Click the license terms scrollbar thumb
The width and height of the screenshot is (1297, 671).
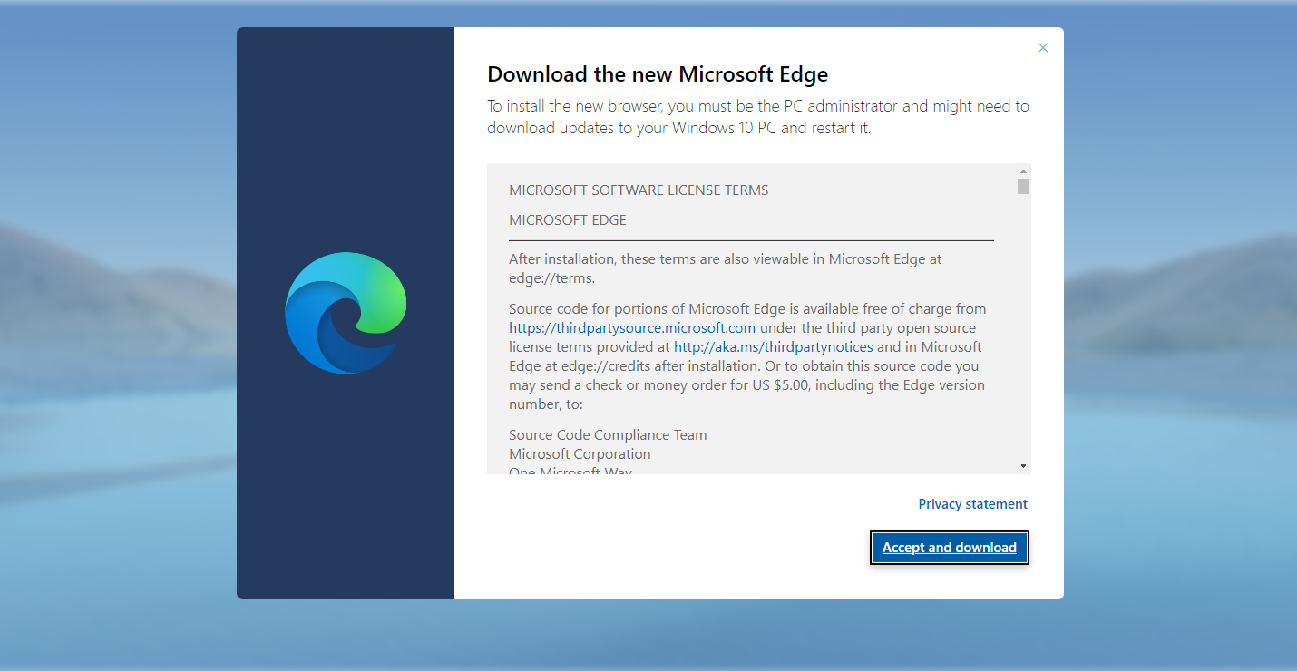[1023, 186]
